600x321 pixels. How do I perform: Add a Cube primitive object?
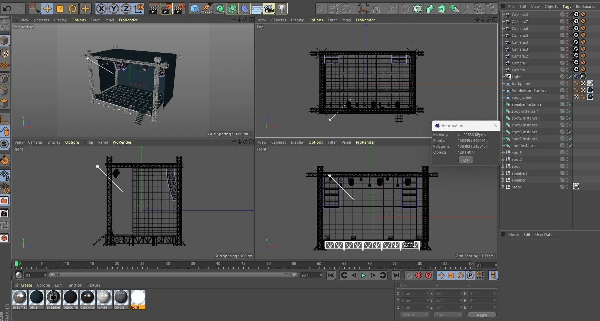coord(195,9)
